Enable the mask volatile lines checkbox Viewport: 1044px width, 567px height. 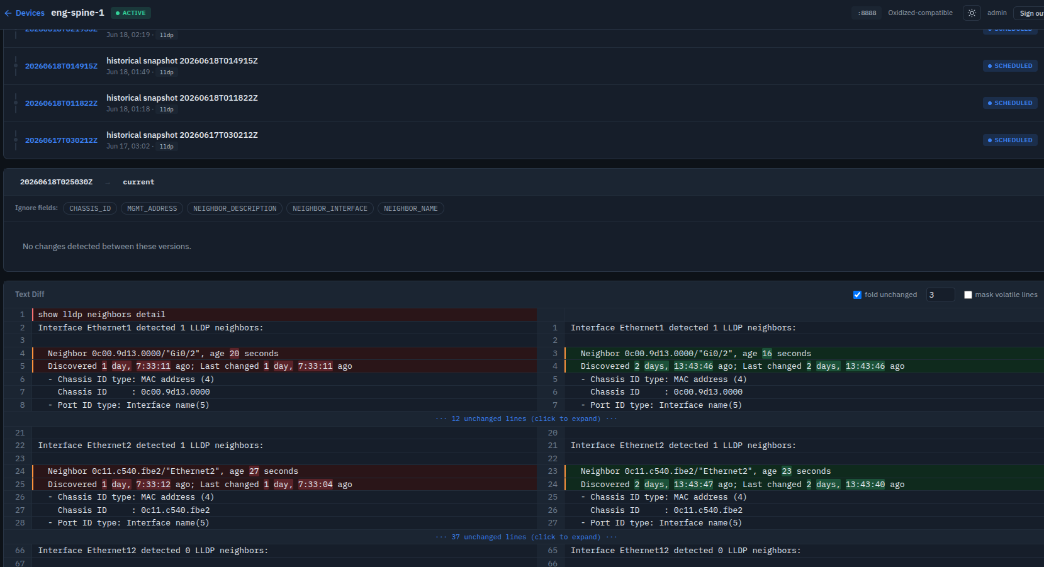pos(968,295)
